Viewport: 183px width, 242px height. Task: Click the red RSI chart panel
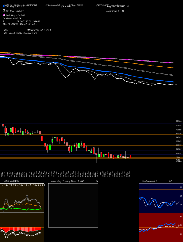pos(161,227)
